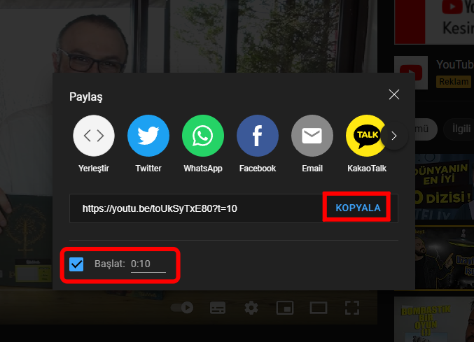This screenshot has height=342, width=474.
Task: Click the Yerleştir embed icon
Action: 93,136
